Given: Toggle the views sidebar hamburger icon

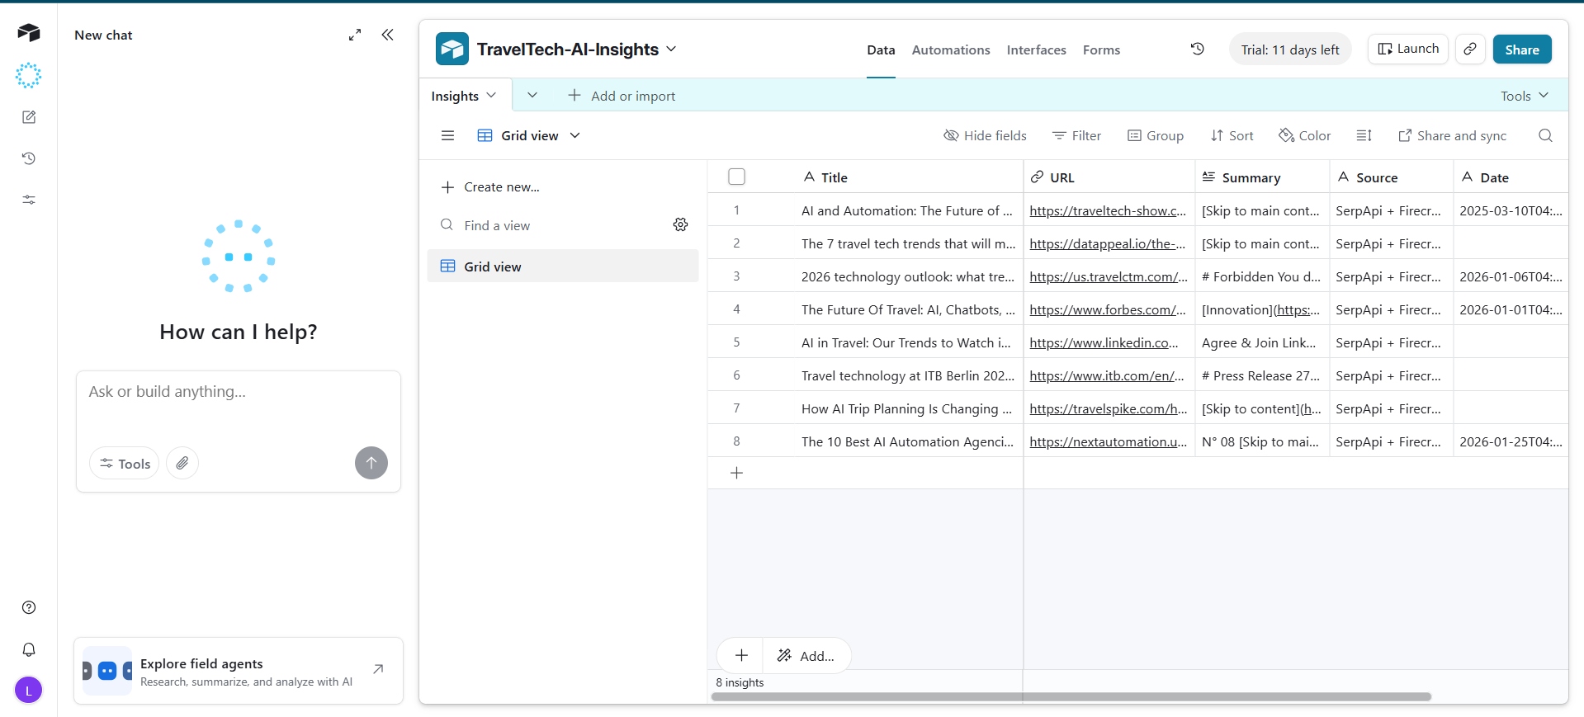Looking at the screenshot, I should (448, 135).
